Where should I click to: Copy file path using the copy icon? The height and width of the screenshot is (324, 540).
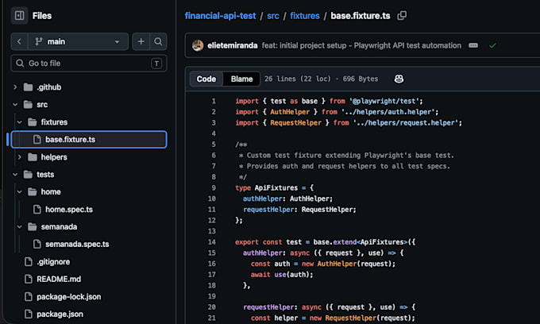pos(402,16)
